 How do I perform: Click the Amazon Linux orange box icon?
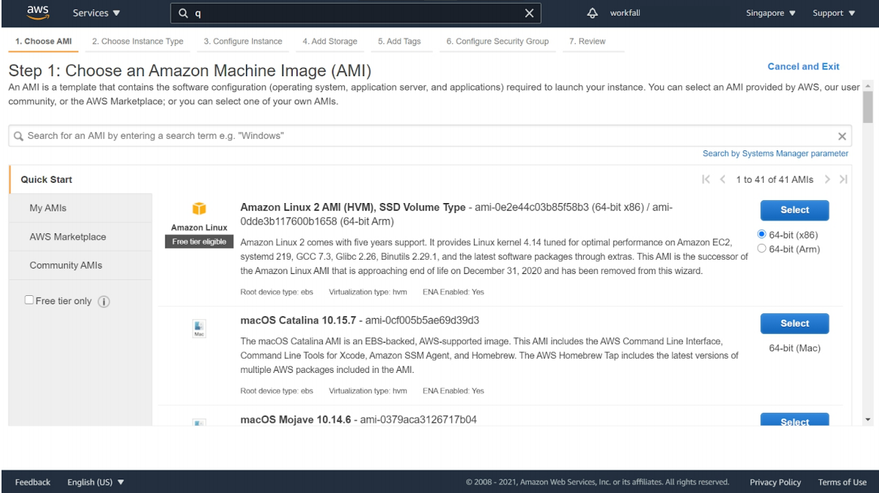[199, 208]
